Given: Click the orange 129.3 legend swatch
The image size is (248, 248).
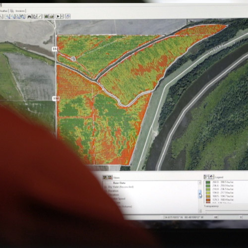Looking at the screenshot, I should pyautogui.click(x=208, y=200).
